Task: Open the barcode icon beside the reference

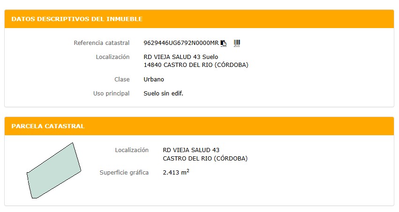Action: (237, 43)
